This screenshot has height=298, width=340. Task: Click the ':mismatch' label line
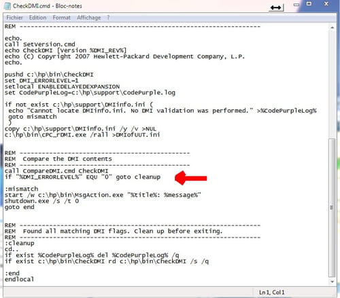coord(22,189)
